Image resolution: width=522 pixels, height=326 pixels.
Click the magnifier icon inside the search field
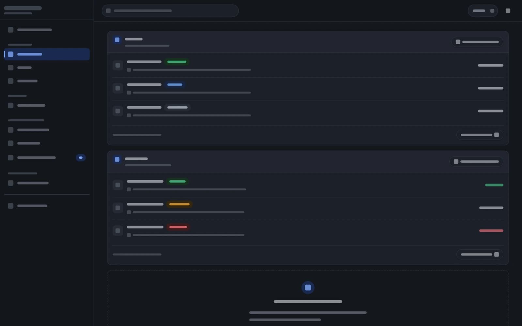coord(108,11)
